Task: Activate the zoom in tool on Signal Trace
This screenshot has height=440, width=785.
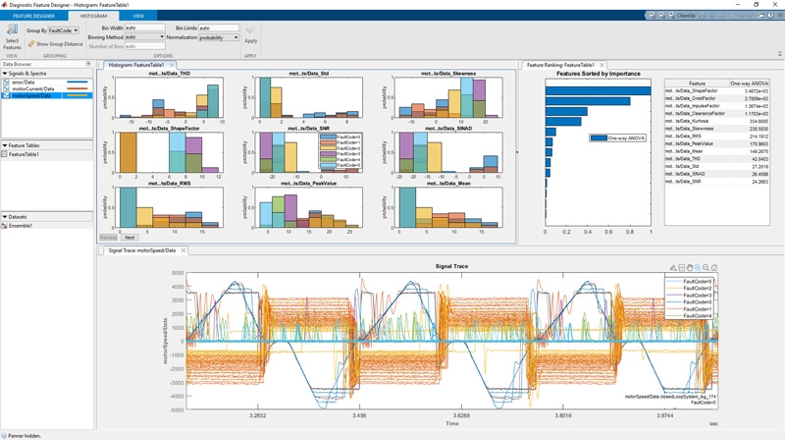Action: [x=698, y=268]
